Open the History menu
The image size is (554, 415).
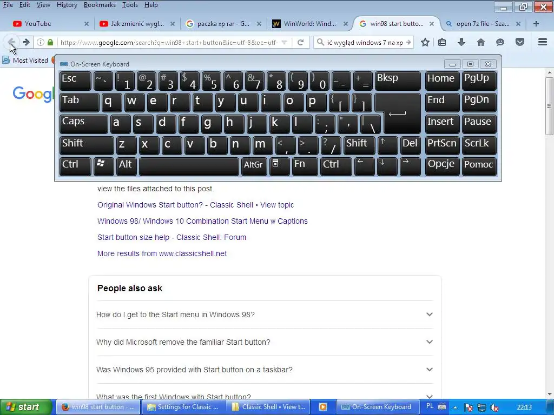pos(67,5)
